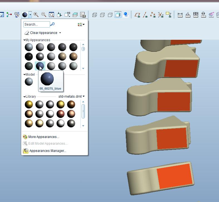Screen dimensions: 219x202
Task: Toggle datum axis display
Action: click(145, 15)
